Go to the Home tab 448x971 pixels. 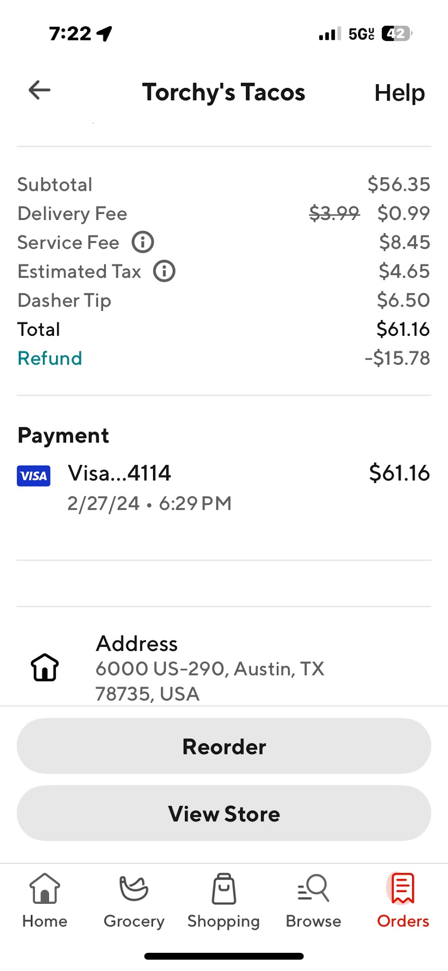pyautogui.click(x=44, y=900)
